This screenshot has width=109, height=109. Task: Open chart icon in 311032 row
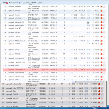pyautogui.click(x=104, y=37)
